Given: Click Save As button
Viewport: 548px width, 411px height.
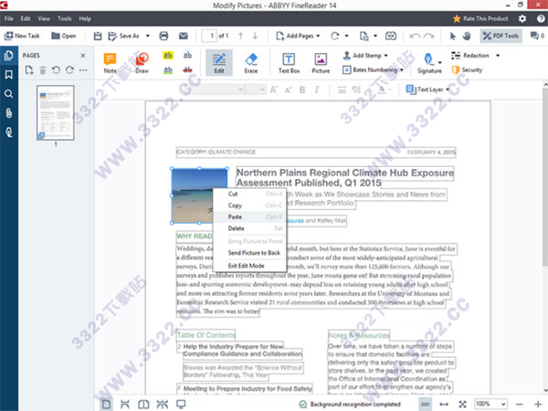Looking at the screenshot, I should coord(123,36).
